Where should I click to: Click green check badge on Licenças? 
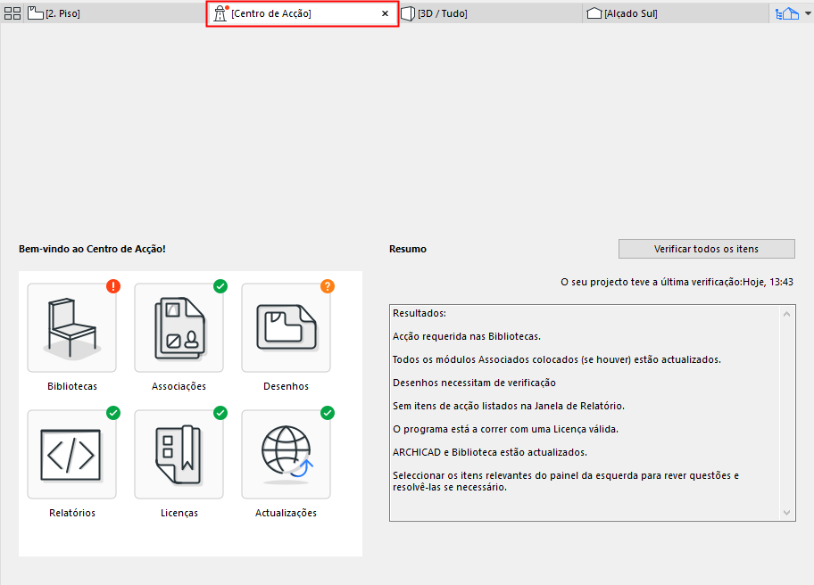[220, 413]
